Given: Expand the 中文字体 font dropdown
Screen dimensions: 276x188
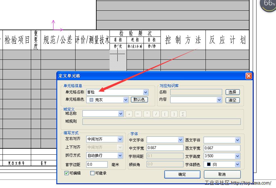Looking at the screenshot, I should pos(180,140).
